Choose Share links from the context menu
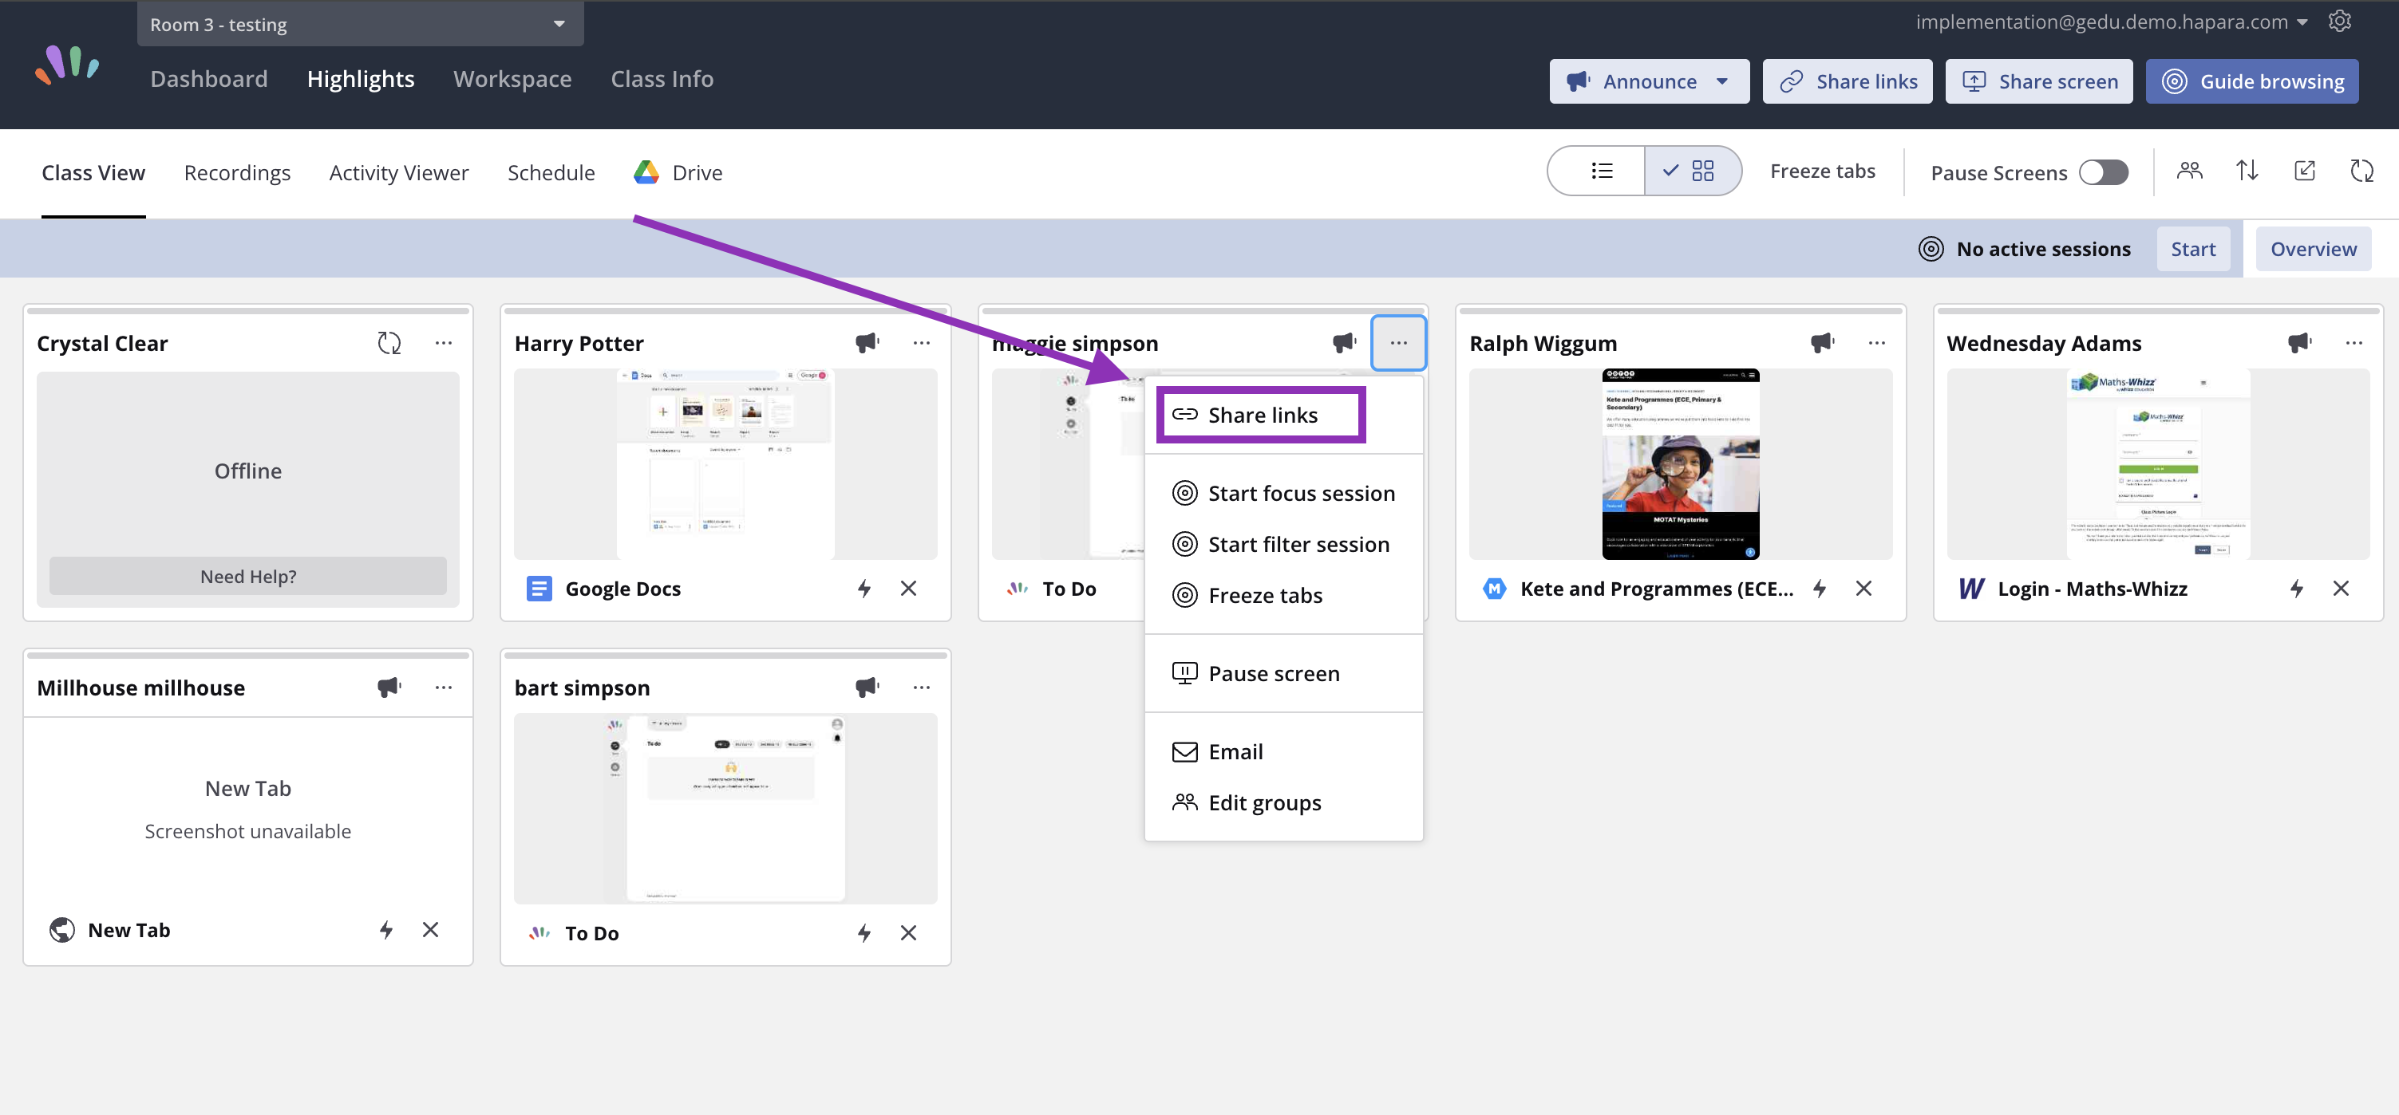This screenshot has width=2399, height=1115. (x=1261, y=415)
